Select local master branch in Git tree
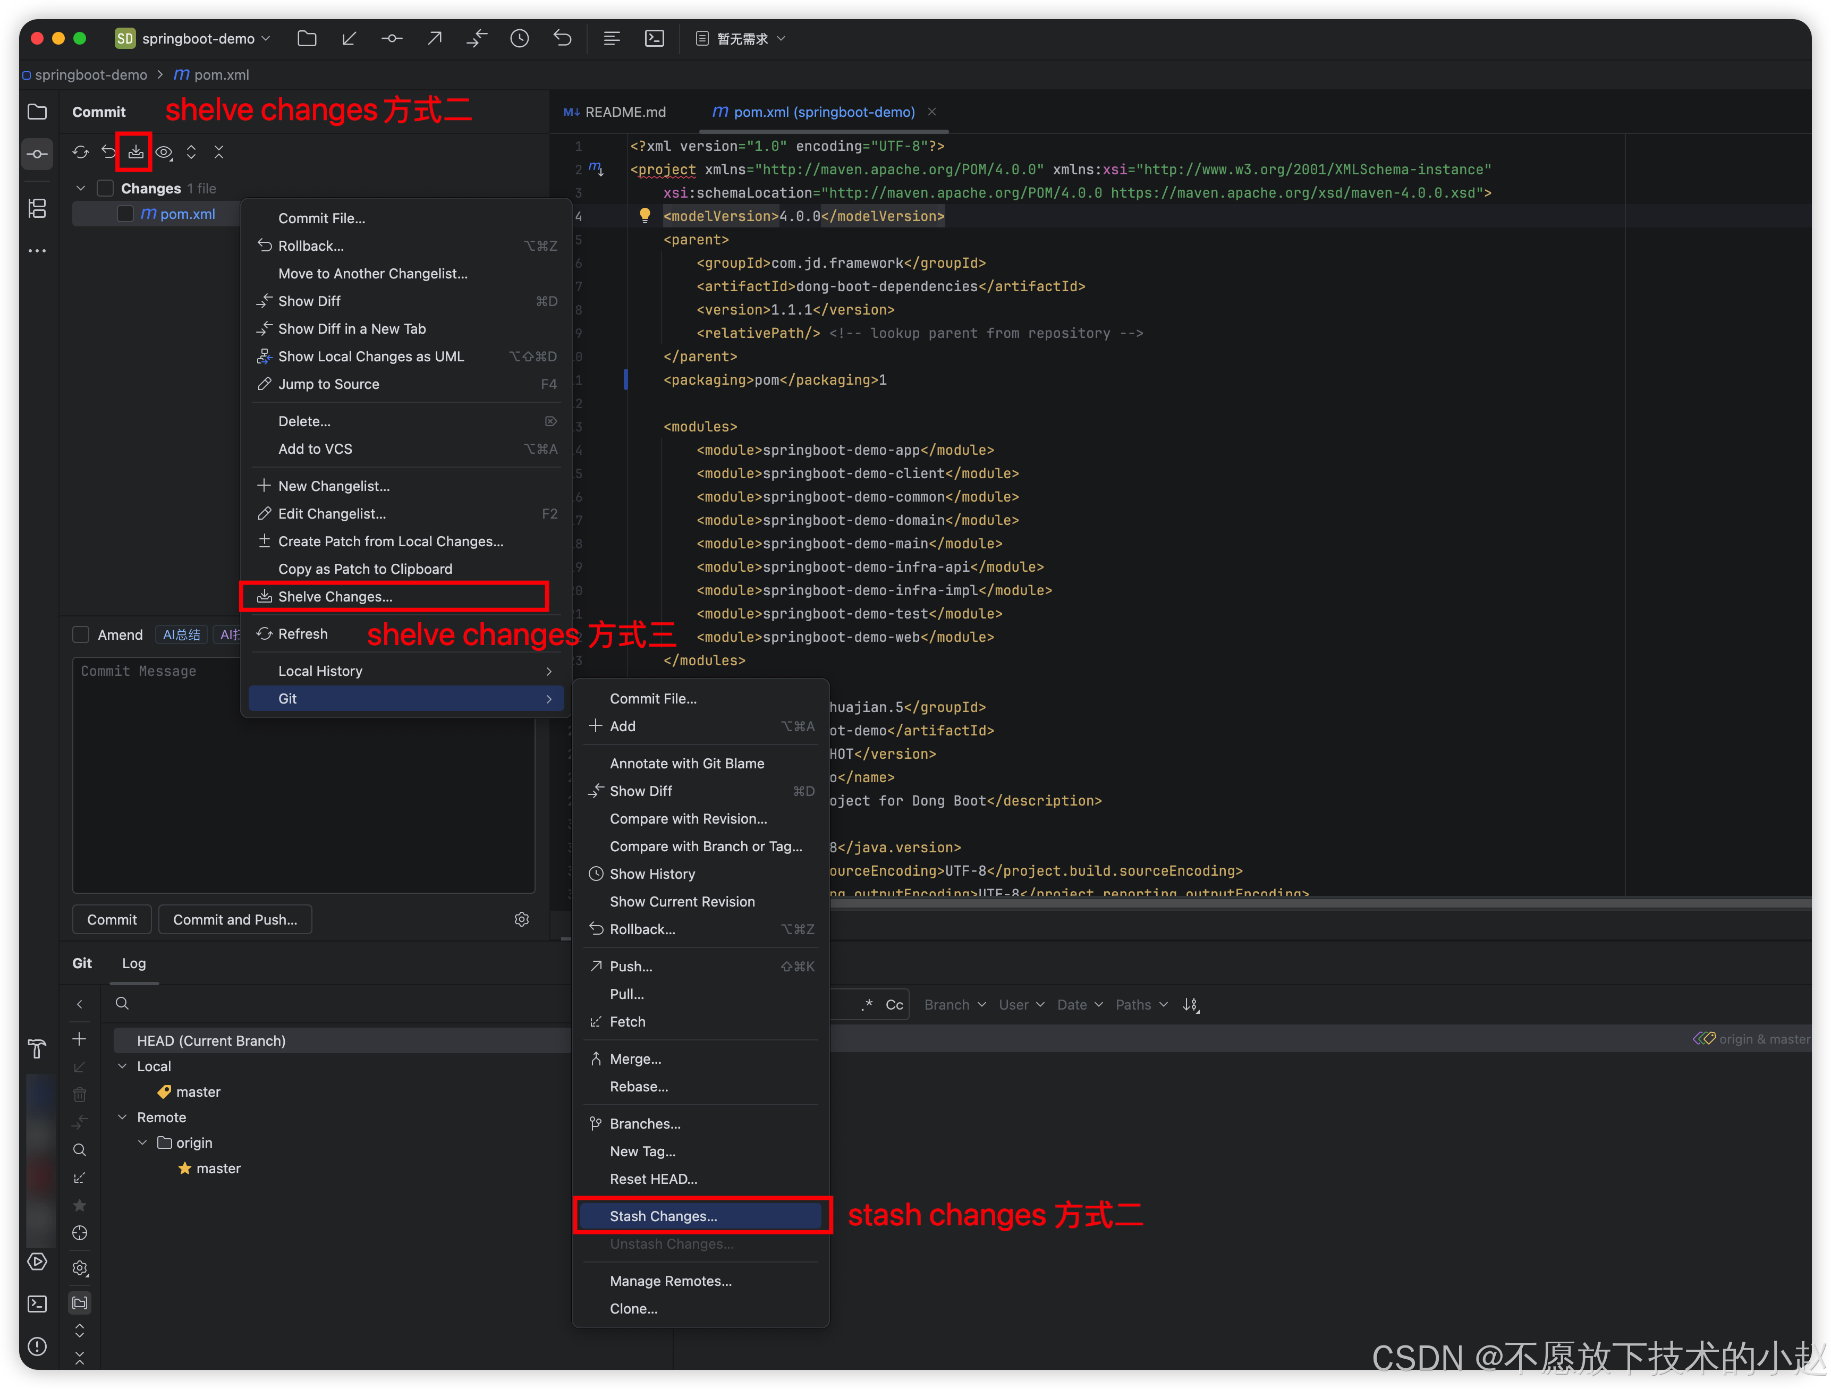This screenshot has height=1389, width=1831. [x=198, y=1092]
